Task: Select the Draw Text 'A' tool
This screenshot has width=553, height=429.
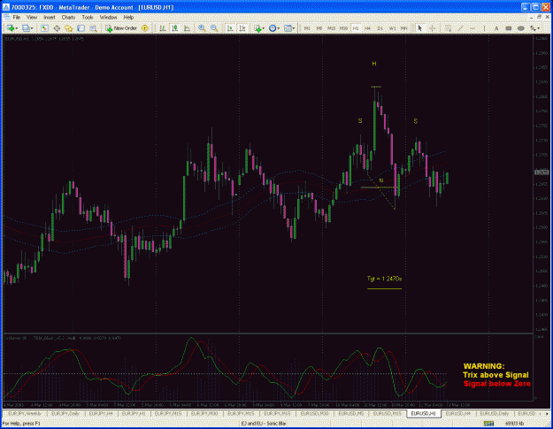Action: pyautogui.click(x=496, y=28)
